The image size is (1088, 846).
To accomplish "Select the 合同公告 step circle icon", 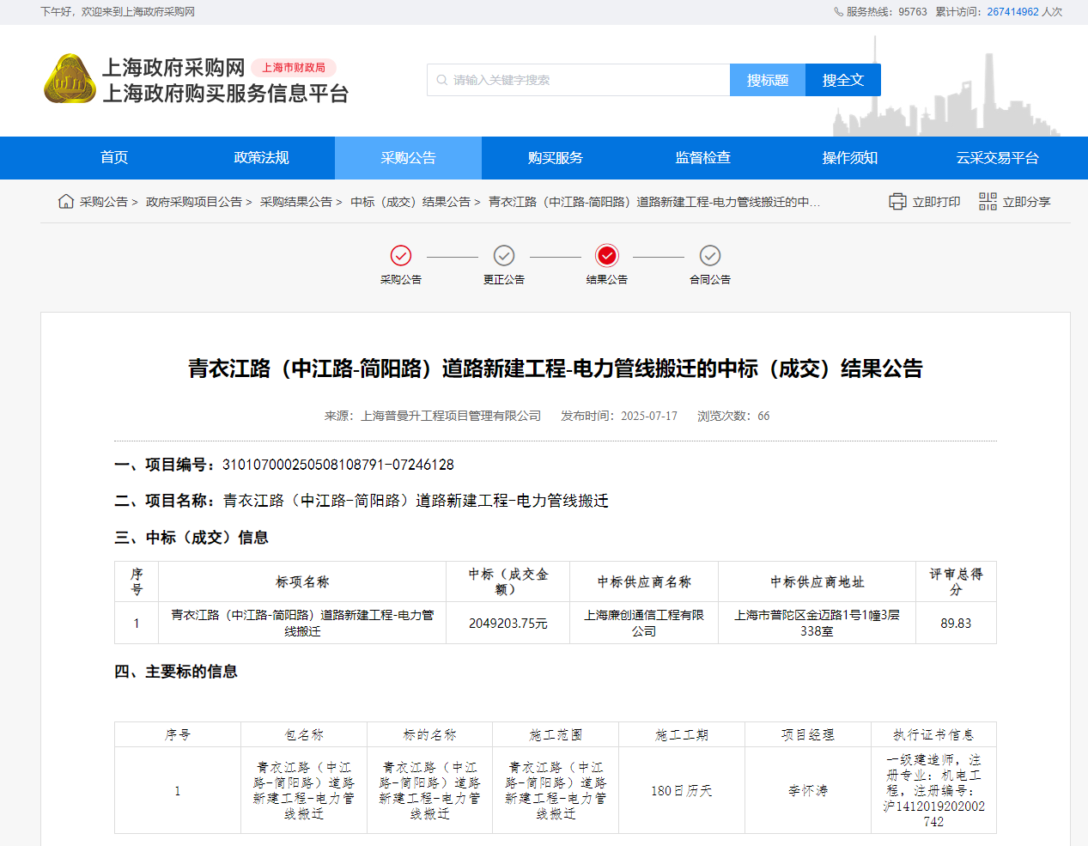I will tap(710, 256).
